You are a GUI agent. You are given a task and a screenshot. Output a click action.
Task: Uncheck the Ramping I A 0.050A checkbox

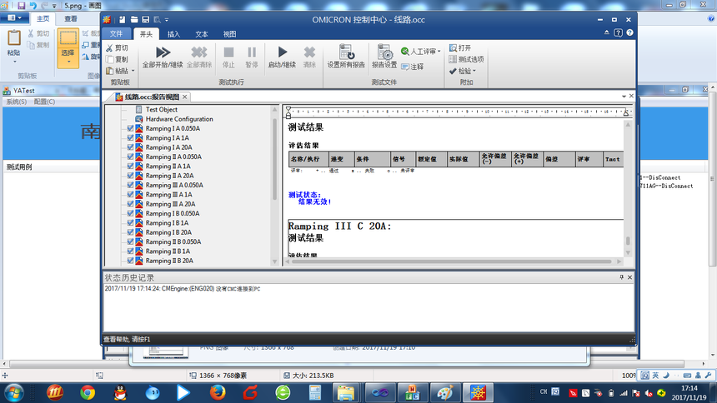point(130,129)
